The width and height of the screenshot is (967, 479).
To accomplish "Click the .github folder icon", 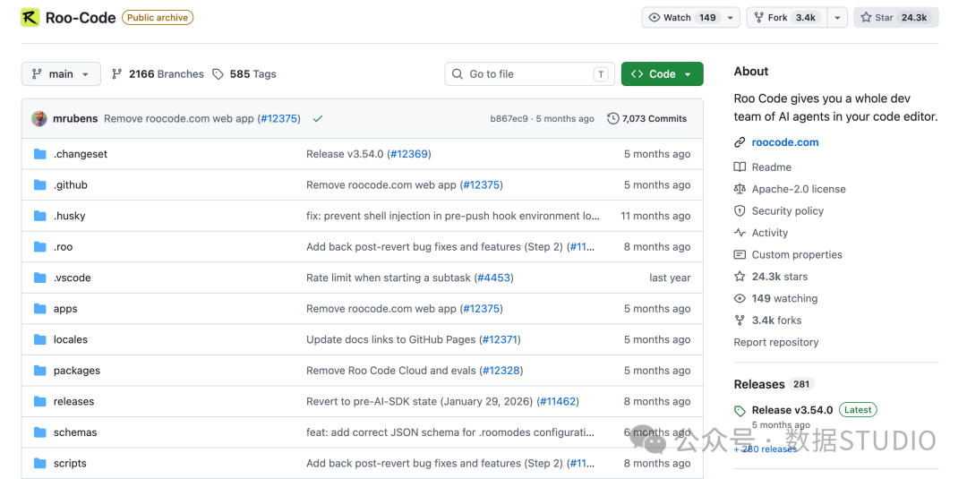I will pos(40,185).
